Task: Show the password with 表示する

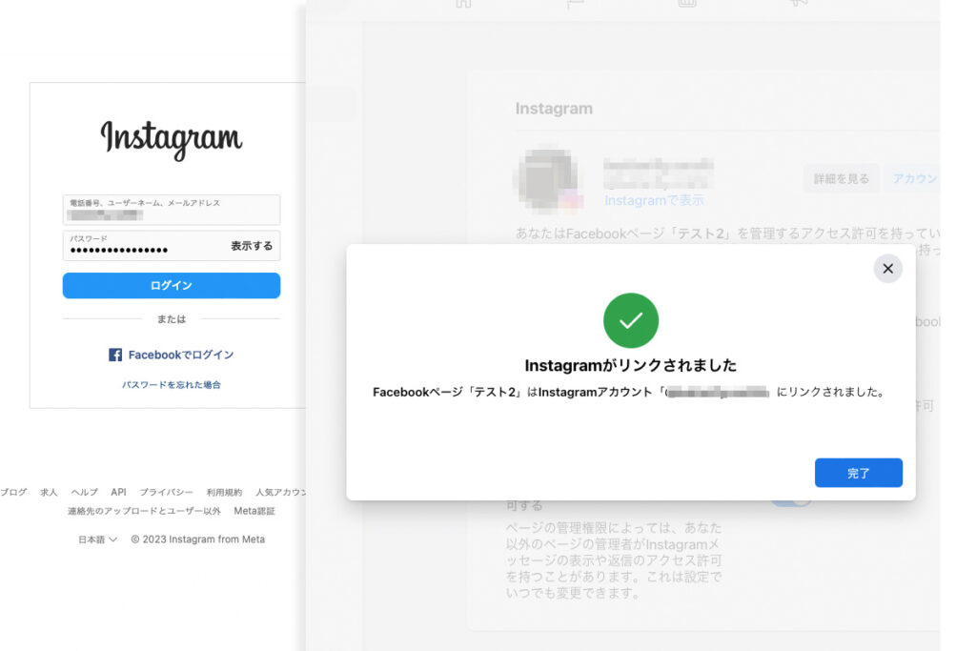Action: (x=252, y=246)
